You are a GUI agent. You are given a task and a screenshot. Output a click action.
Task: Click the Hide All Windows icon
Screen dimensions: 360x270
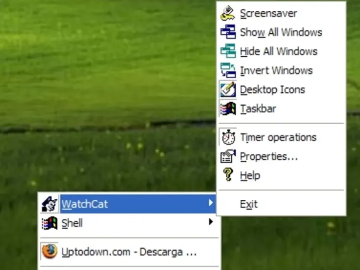tap(228, 51)
